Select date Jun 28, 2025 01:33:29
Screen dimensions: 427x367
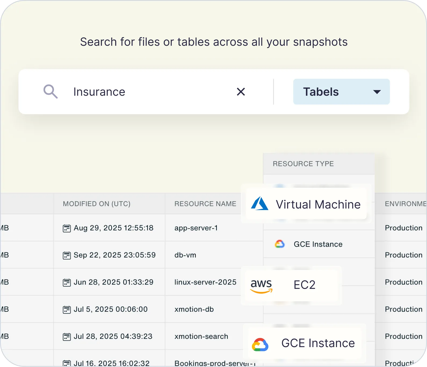click(114, 282)
